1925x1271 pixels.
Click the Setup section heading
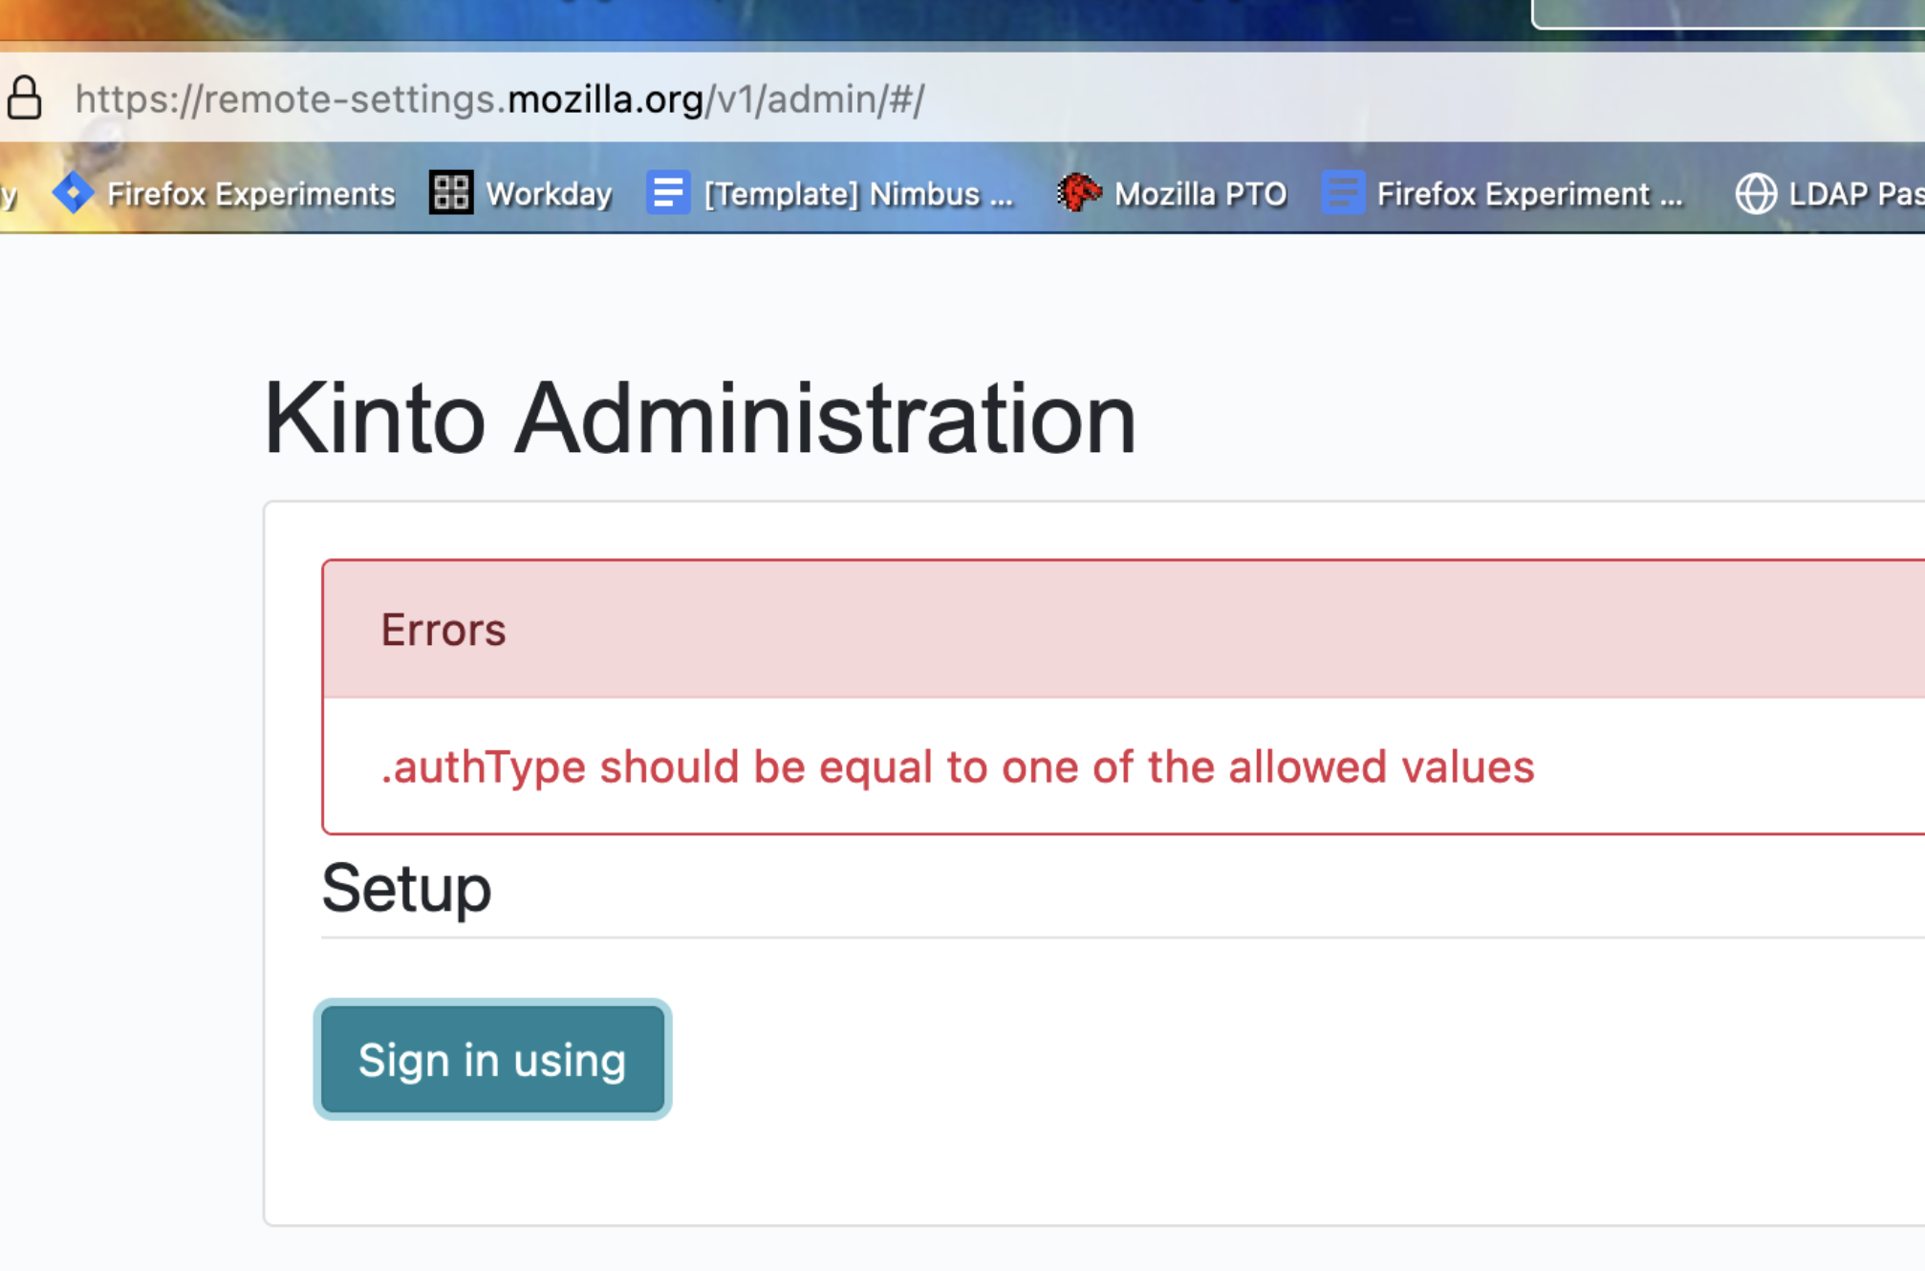point(406,889)
